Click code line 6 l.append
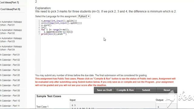 click(x=59, y=32)
